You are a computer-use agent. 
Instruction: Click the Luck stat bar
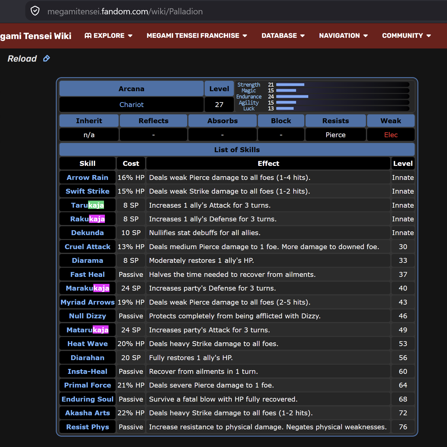tap(342, 108)
